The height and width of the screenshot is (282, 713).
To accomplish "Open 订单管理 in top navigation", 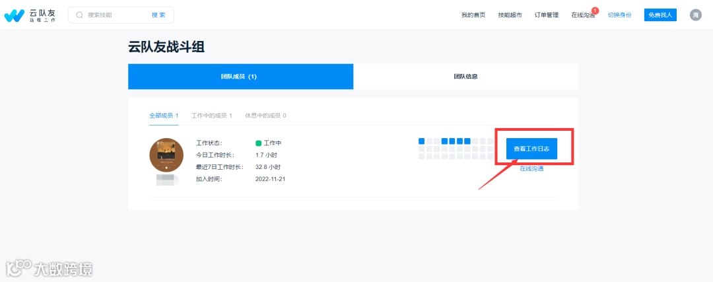I will point(547,15).
